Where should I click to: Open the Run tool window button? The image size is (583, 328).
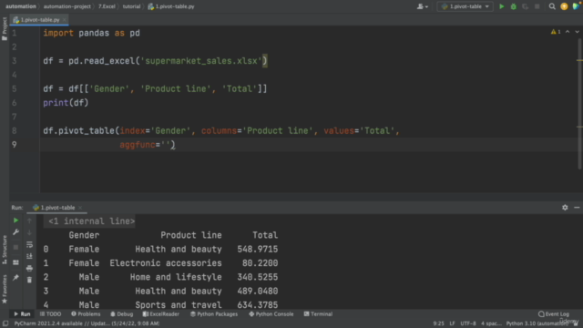coord(22,314)
